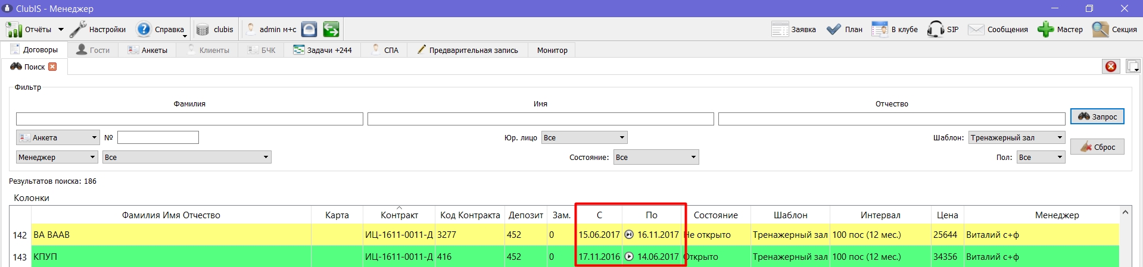This screenshot has height=267, width=1143.
Task: Switch to the Анкеты tab
Action: point(148,50)
